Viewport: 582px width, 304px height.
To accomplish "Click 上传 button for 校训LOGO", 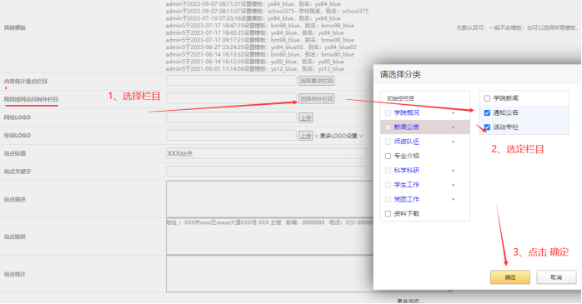I will pos(306,136).
